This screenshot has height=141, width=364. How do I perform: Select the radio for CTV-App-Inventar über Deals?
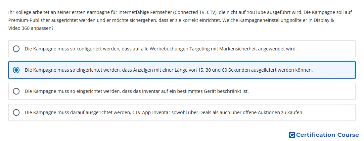pyautogui.click(x=16, y=112)
